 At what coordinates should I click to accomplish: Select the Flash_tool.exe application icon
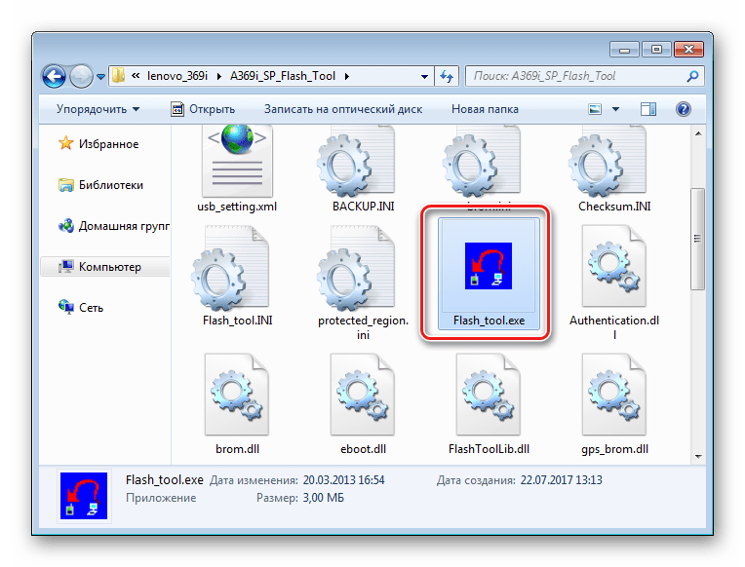pos(489,266)
